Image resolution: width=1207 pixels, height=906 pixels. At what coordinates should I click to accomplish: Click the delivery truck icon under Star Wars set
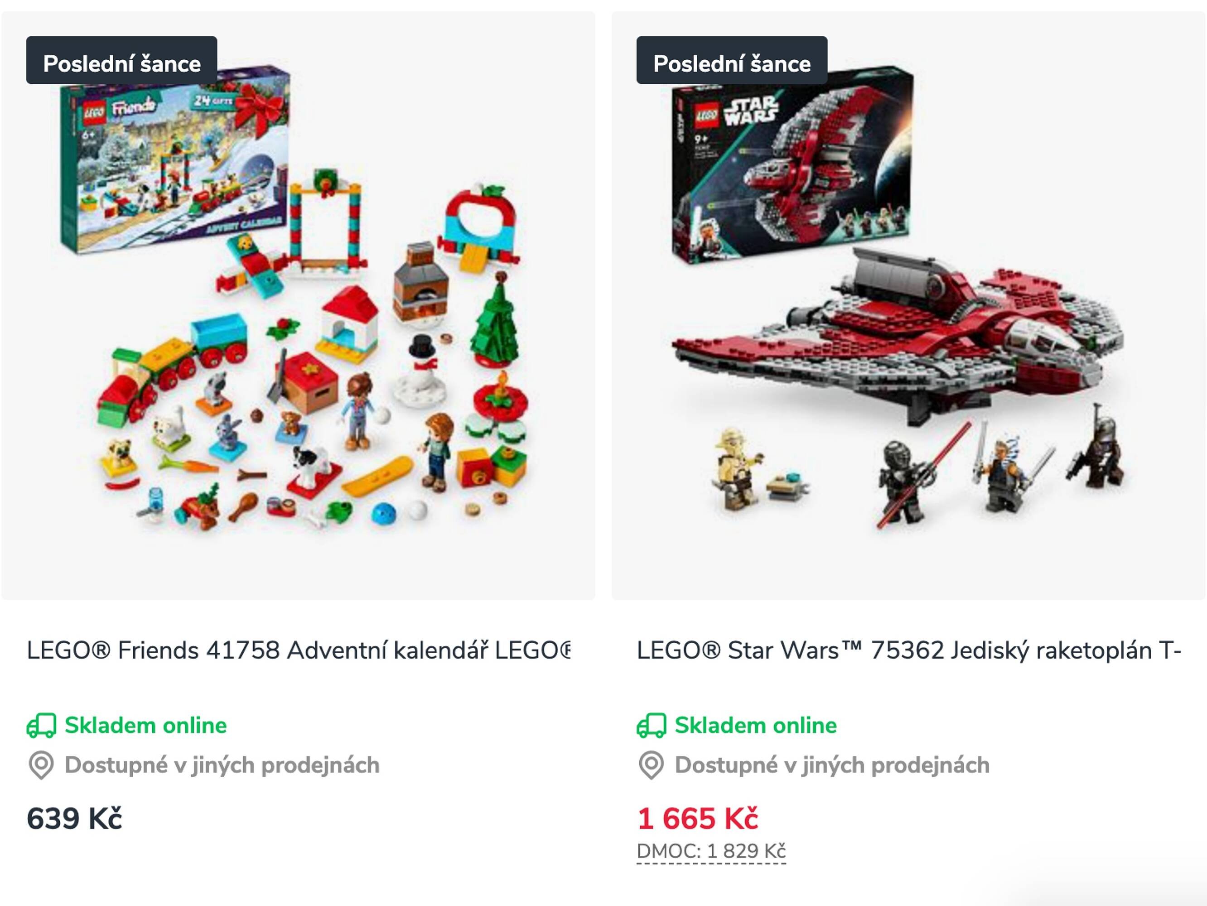(x=652, y=726)
